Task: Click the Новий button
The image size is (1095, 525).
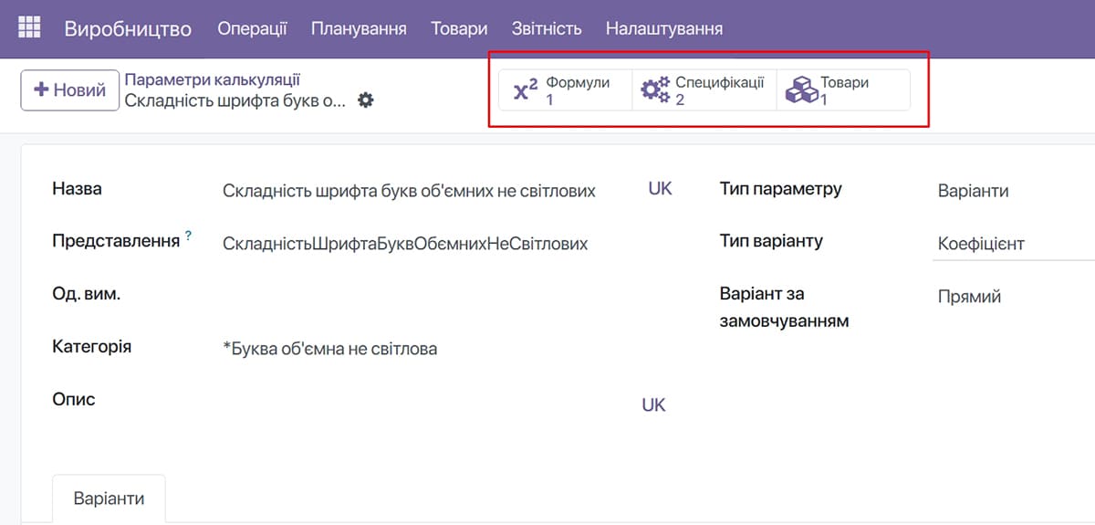Action: click(69, 90)
